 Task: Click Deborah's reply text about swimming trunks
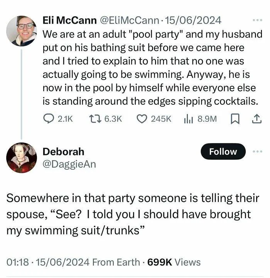pos(131,214)
